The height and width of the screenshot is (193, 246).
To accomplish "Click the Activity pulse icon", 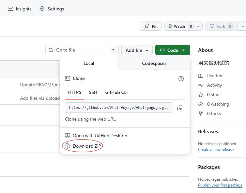I will [x=201, y=85].
